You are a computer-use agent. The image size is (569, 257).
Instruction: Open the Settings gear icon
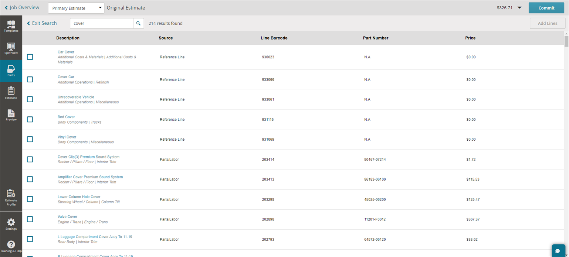[11, 224]
